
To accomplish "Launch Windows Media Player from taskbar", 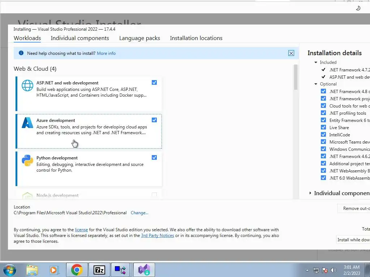I will click(54, 270).
